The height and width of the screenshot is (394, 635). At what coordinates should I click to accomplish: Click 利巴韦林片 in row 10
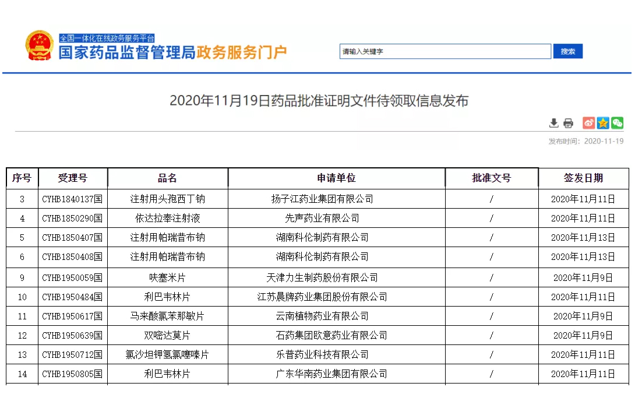(x=167, y=297)
